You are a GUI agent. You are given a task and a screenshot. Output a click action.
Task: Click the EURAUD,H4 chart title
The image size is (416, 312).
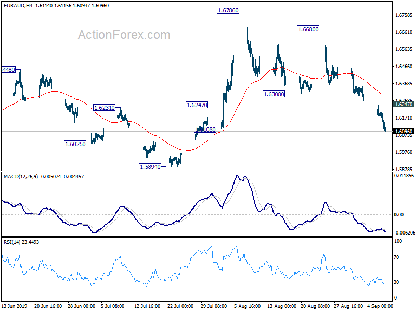pyautogui.click(x=18, y=6)
